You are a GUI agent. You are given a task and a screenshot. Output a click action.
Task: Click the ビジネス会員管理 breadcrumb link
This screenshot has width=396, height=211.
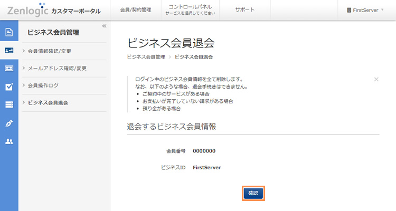click(x=146, y=56)
